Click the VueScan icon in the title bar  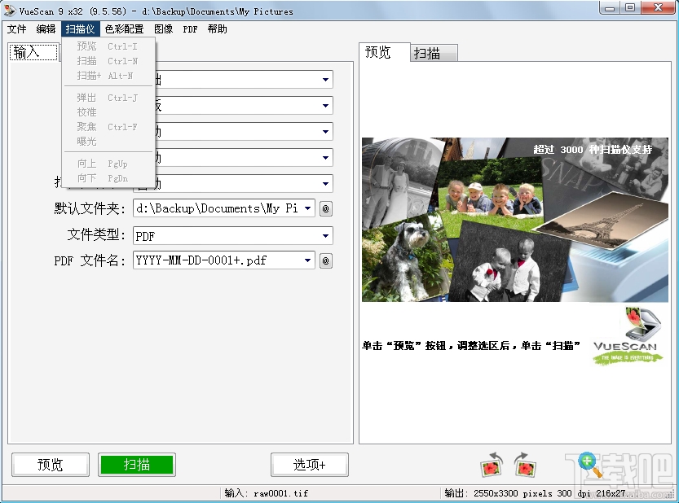pyautogui.click(x=9, y=11)
